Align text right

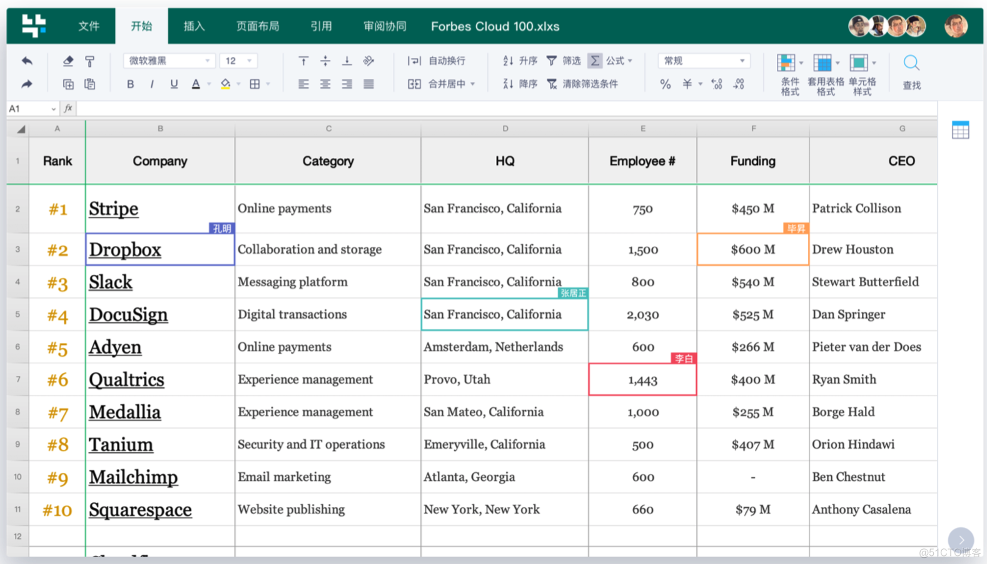pyautogui.click(x=347, y=84)
